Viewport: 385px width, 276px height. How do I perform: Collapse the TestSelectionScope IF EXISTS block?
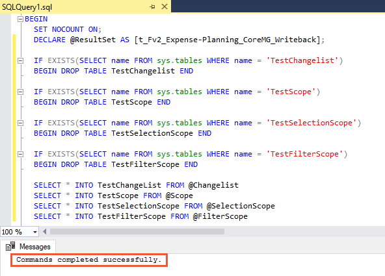(x=21, y=123)
